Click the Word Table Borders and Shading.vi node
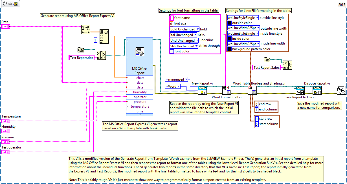This screenshot has width=347, height=184. click(252, 90)
